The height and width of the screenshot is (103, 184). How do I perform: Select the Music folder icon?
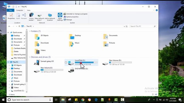click(71, 44)
